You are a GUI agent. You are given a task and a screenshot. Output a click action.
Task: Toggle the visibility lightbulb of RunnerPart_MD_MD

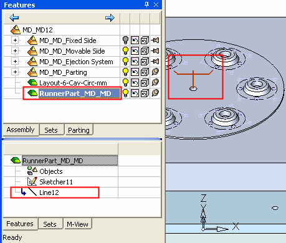coord(125,93)
